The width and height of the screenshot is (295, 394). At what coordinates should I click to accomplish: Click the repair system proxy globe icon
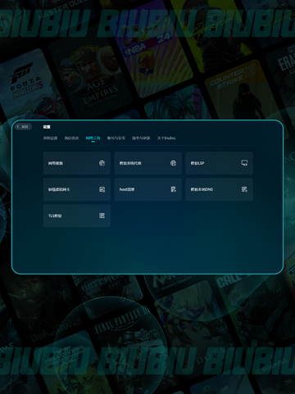pos(173,163)
